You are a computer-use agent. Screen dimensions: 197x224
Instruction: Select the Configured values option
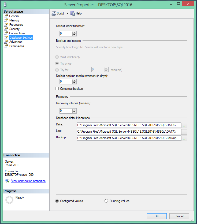point(57,201)
